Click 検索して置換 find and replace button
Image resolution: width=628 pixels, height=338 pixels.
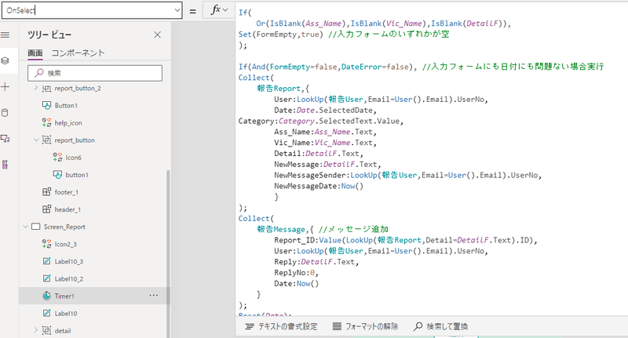click(440, 326)
